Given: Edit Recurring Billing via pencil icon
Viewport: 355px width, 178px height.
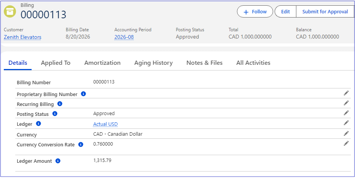Looking at the screenshot, I should tap(346, 103).
